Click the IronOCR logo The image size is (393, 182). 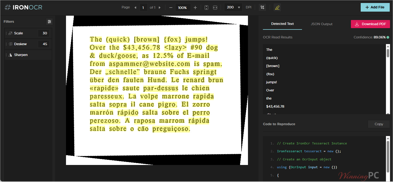23,7
